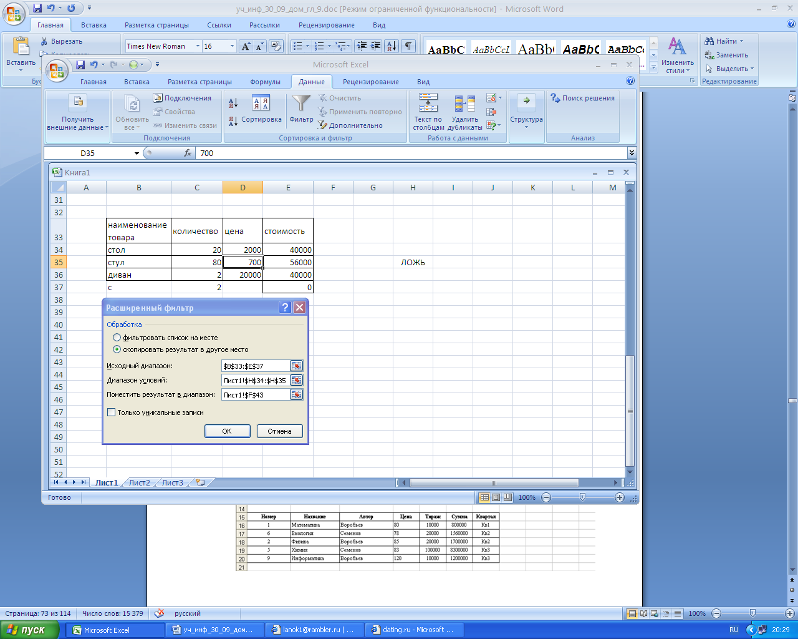Click Excel help question mark icon
798x639 pixels.
point(630,81)
